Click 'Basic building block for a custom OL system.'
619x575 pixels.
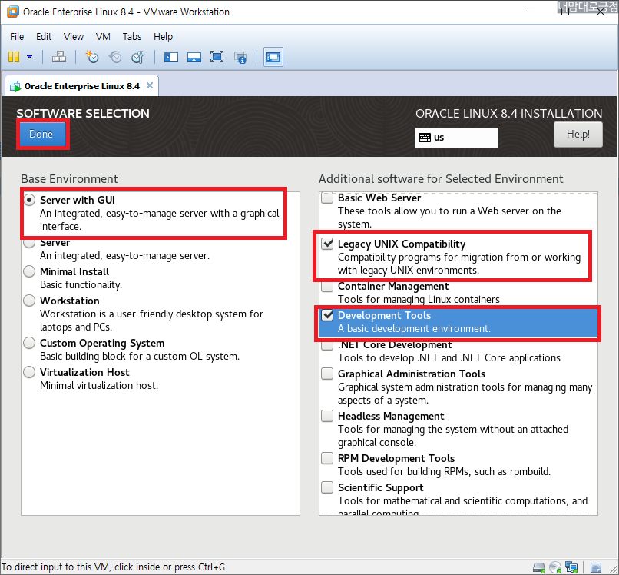click(140, 357)
